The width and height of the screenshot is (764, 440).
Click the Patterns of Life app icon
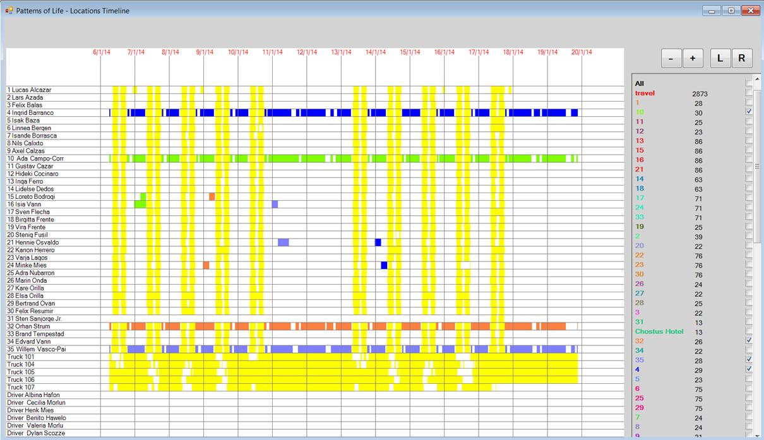(9, 11)
